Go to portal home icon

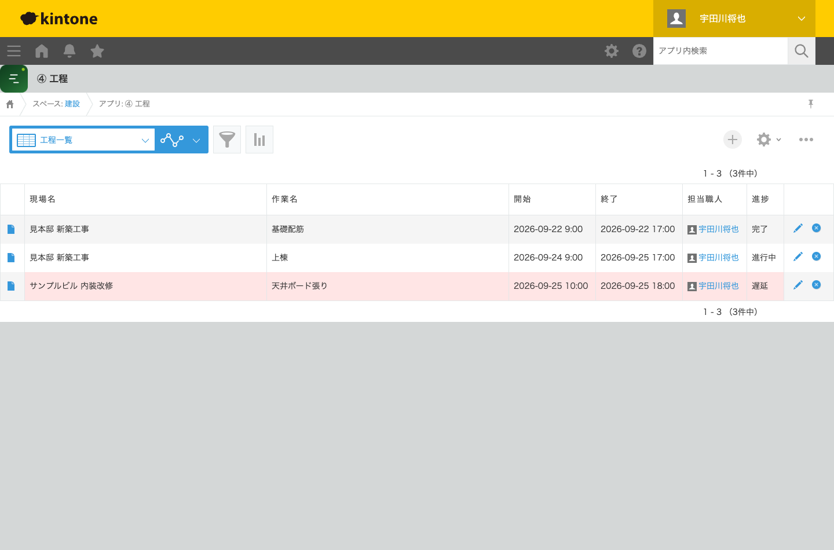point(42,51)
